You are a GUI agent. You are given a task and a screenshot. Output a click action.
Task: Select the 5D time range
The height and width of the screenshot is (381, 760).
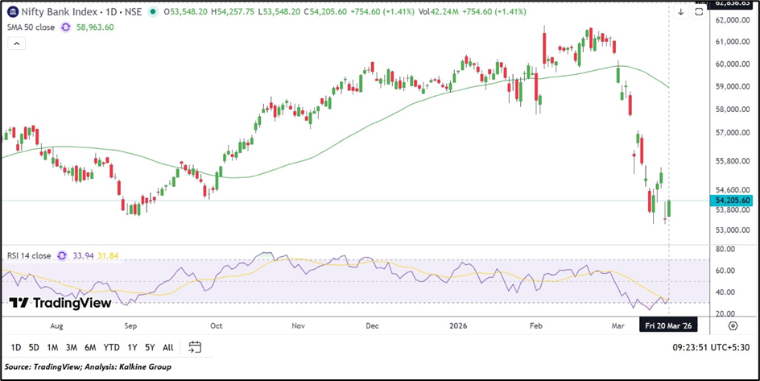(x=34, y=347)
